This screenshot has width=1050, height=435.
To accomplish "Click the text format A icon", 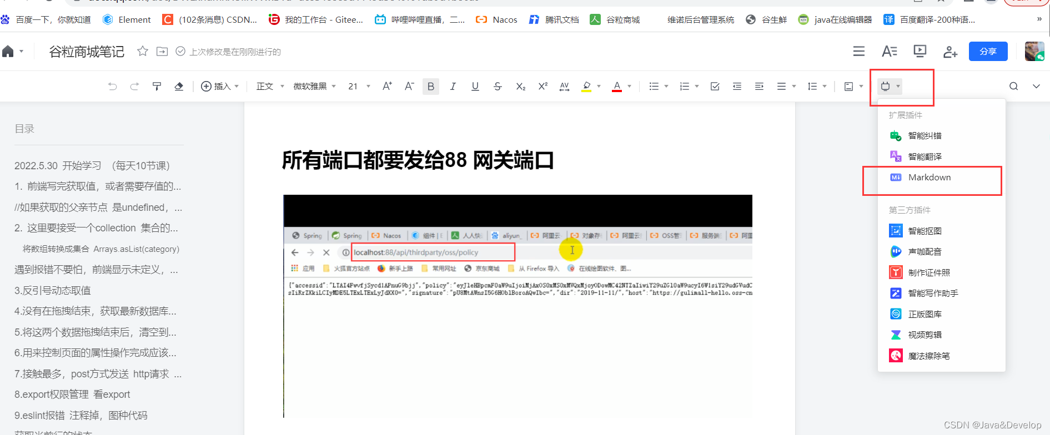I will (x=890, y=51).
